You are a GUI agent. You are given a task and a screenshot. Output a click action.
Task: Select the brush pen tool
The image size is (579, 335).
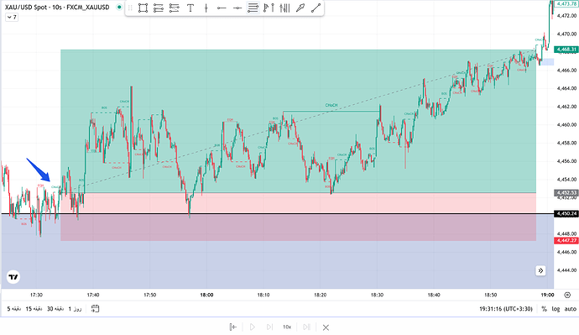coord(300,8)
